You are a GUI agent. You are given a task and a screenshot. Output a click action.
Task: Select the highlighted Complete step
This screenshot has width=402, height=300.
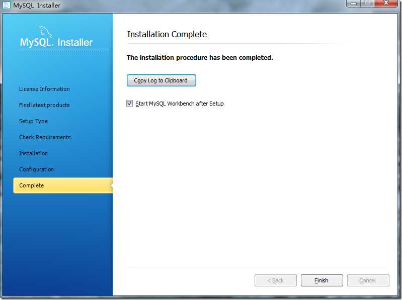tap(63, 185)
